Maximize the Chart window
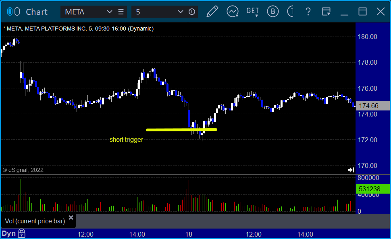Viewport: 391px width, 239px height. point(362,12)
